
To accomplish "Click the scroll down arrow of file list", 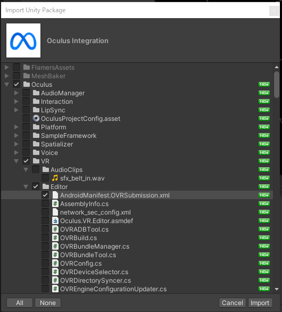I will [277, 289].
